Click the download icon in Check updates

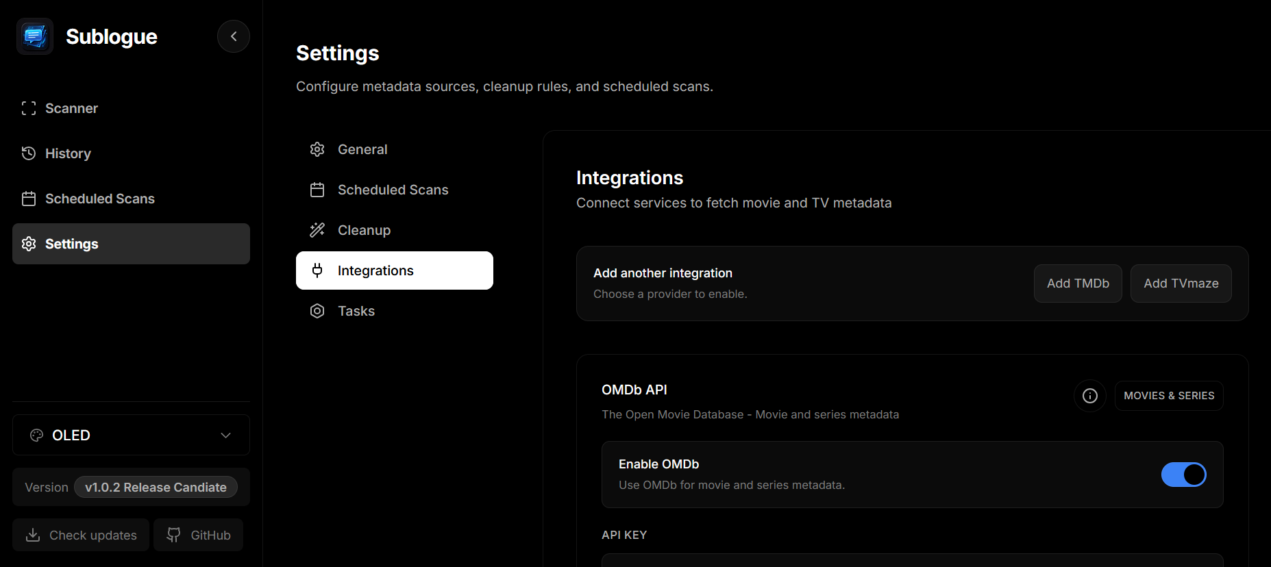[33, 535]
